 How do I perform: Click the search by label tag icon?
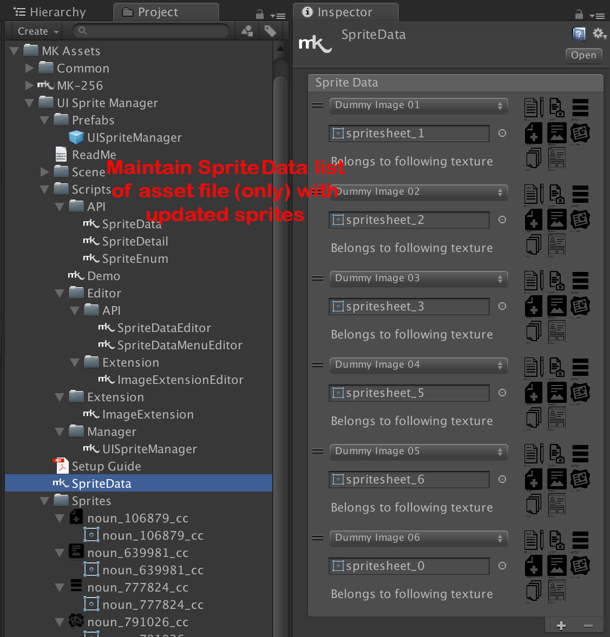tap(271, 31)
